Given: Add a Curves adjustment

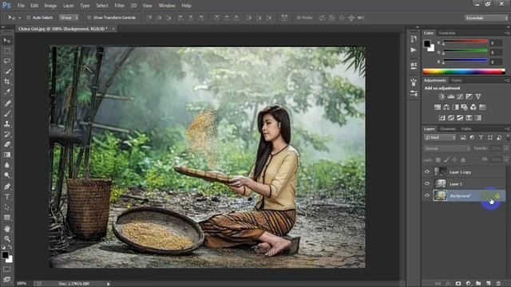Looking at the screenshot, I should tap(460, 96).
